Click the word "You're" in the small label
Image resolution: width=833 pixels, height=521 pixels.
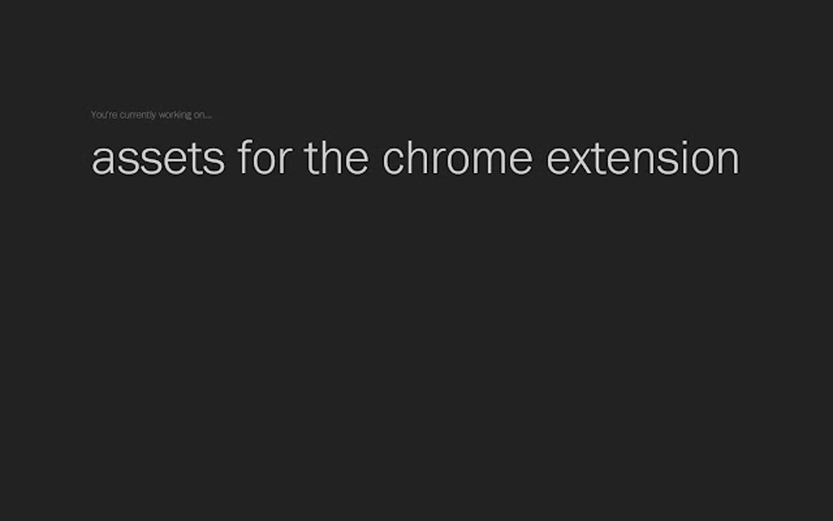(x=104, y=115)
